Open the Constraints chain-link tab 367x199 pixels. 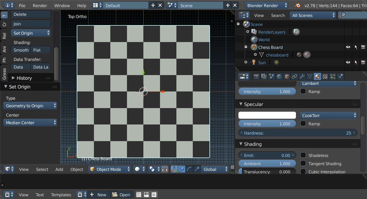pyautogui.click(x=294, y=77)
